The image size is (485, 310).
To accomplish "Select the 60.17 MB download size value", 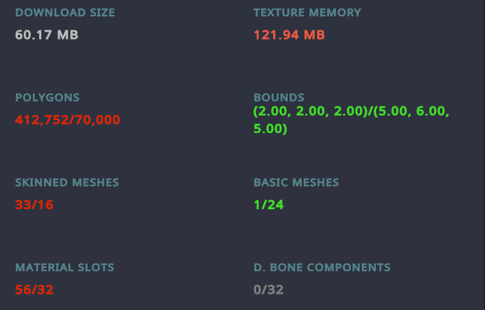I will (46, 35).
